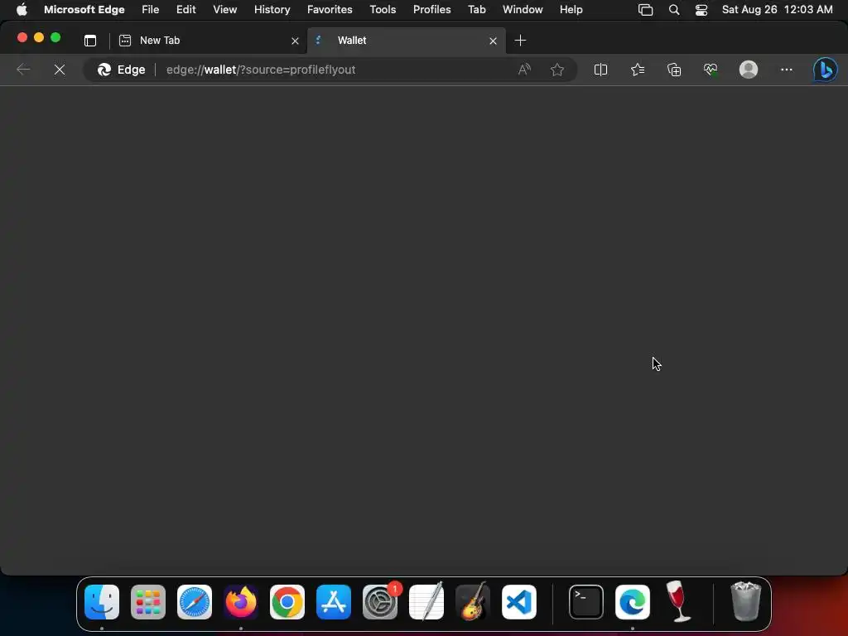The width and height of the screenshot is (848, 636).
Task: Open the Tab menu
Action: [476, 10]
